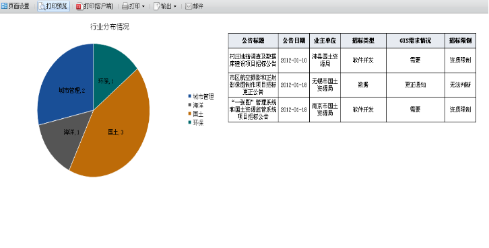
Task: Click the printer icon for 打印
Action: pos(125,6)
